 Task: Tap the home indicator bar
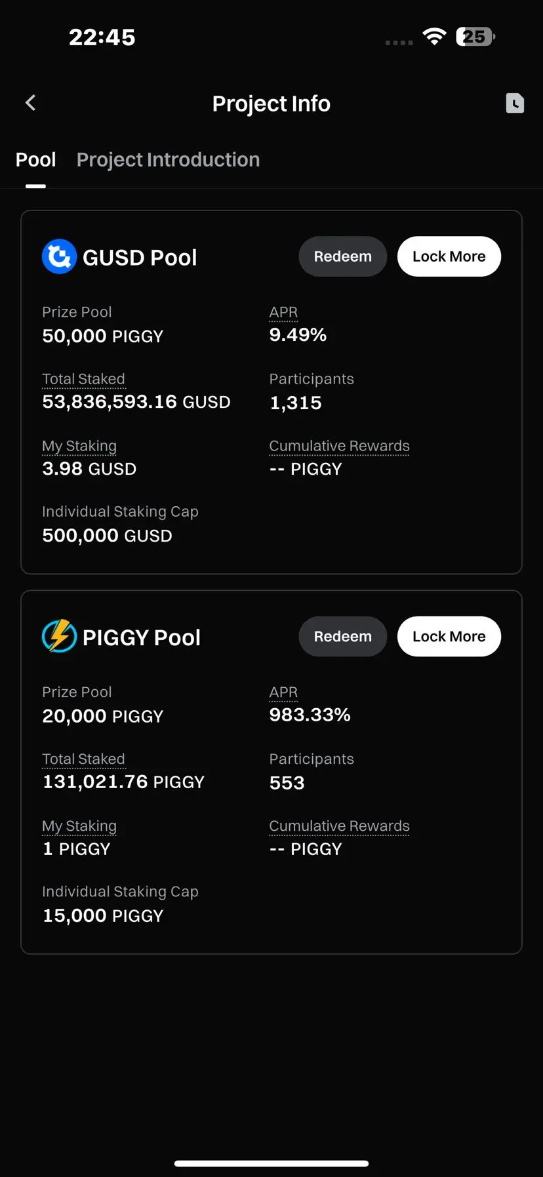click(x=271, y=1163)
